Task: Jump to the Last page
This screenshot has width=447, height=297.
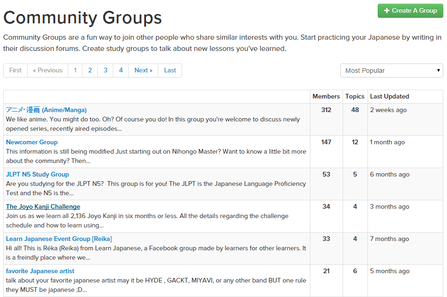Action: 170,70
